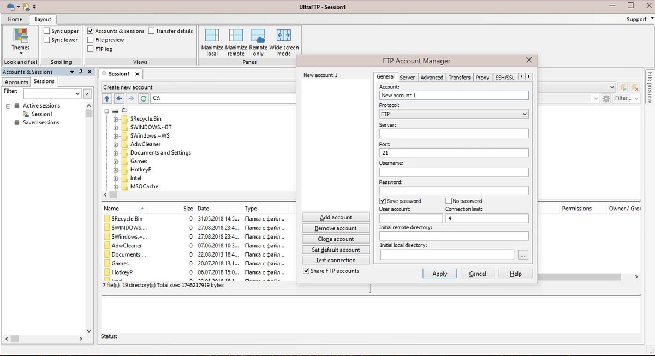Screen dimensions: 655x356
Task: Go up one folder with blue up arrow
Action: coord(107,98)
